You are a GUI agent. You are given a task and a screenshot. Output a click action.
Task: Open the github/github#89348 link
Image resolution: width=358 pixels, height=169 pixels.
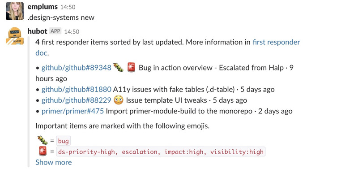pos(76,68)
